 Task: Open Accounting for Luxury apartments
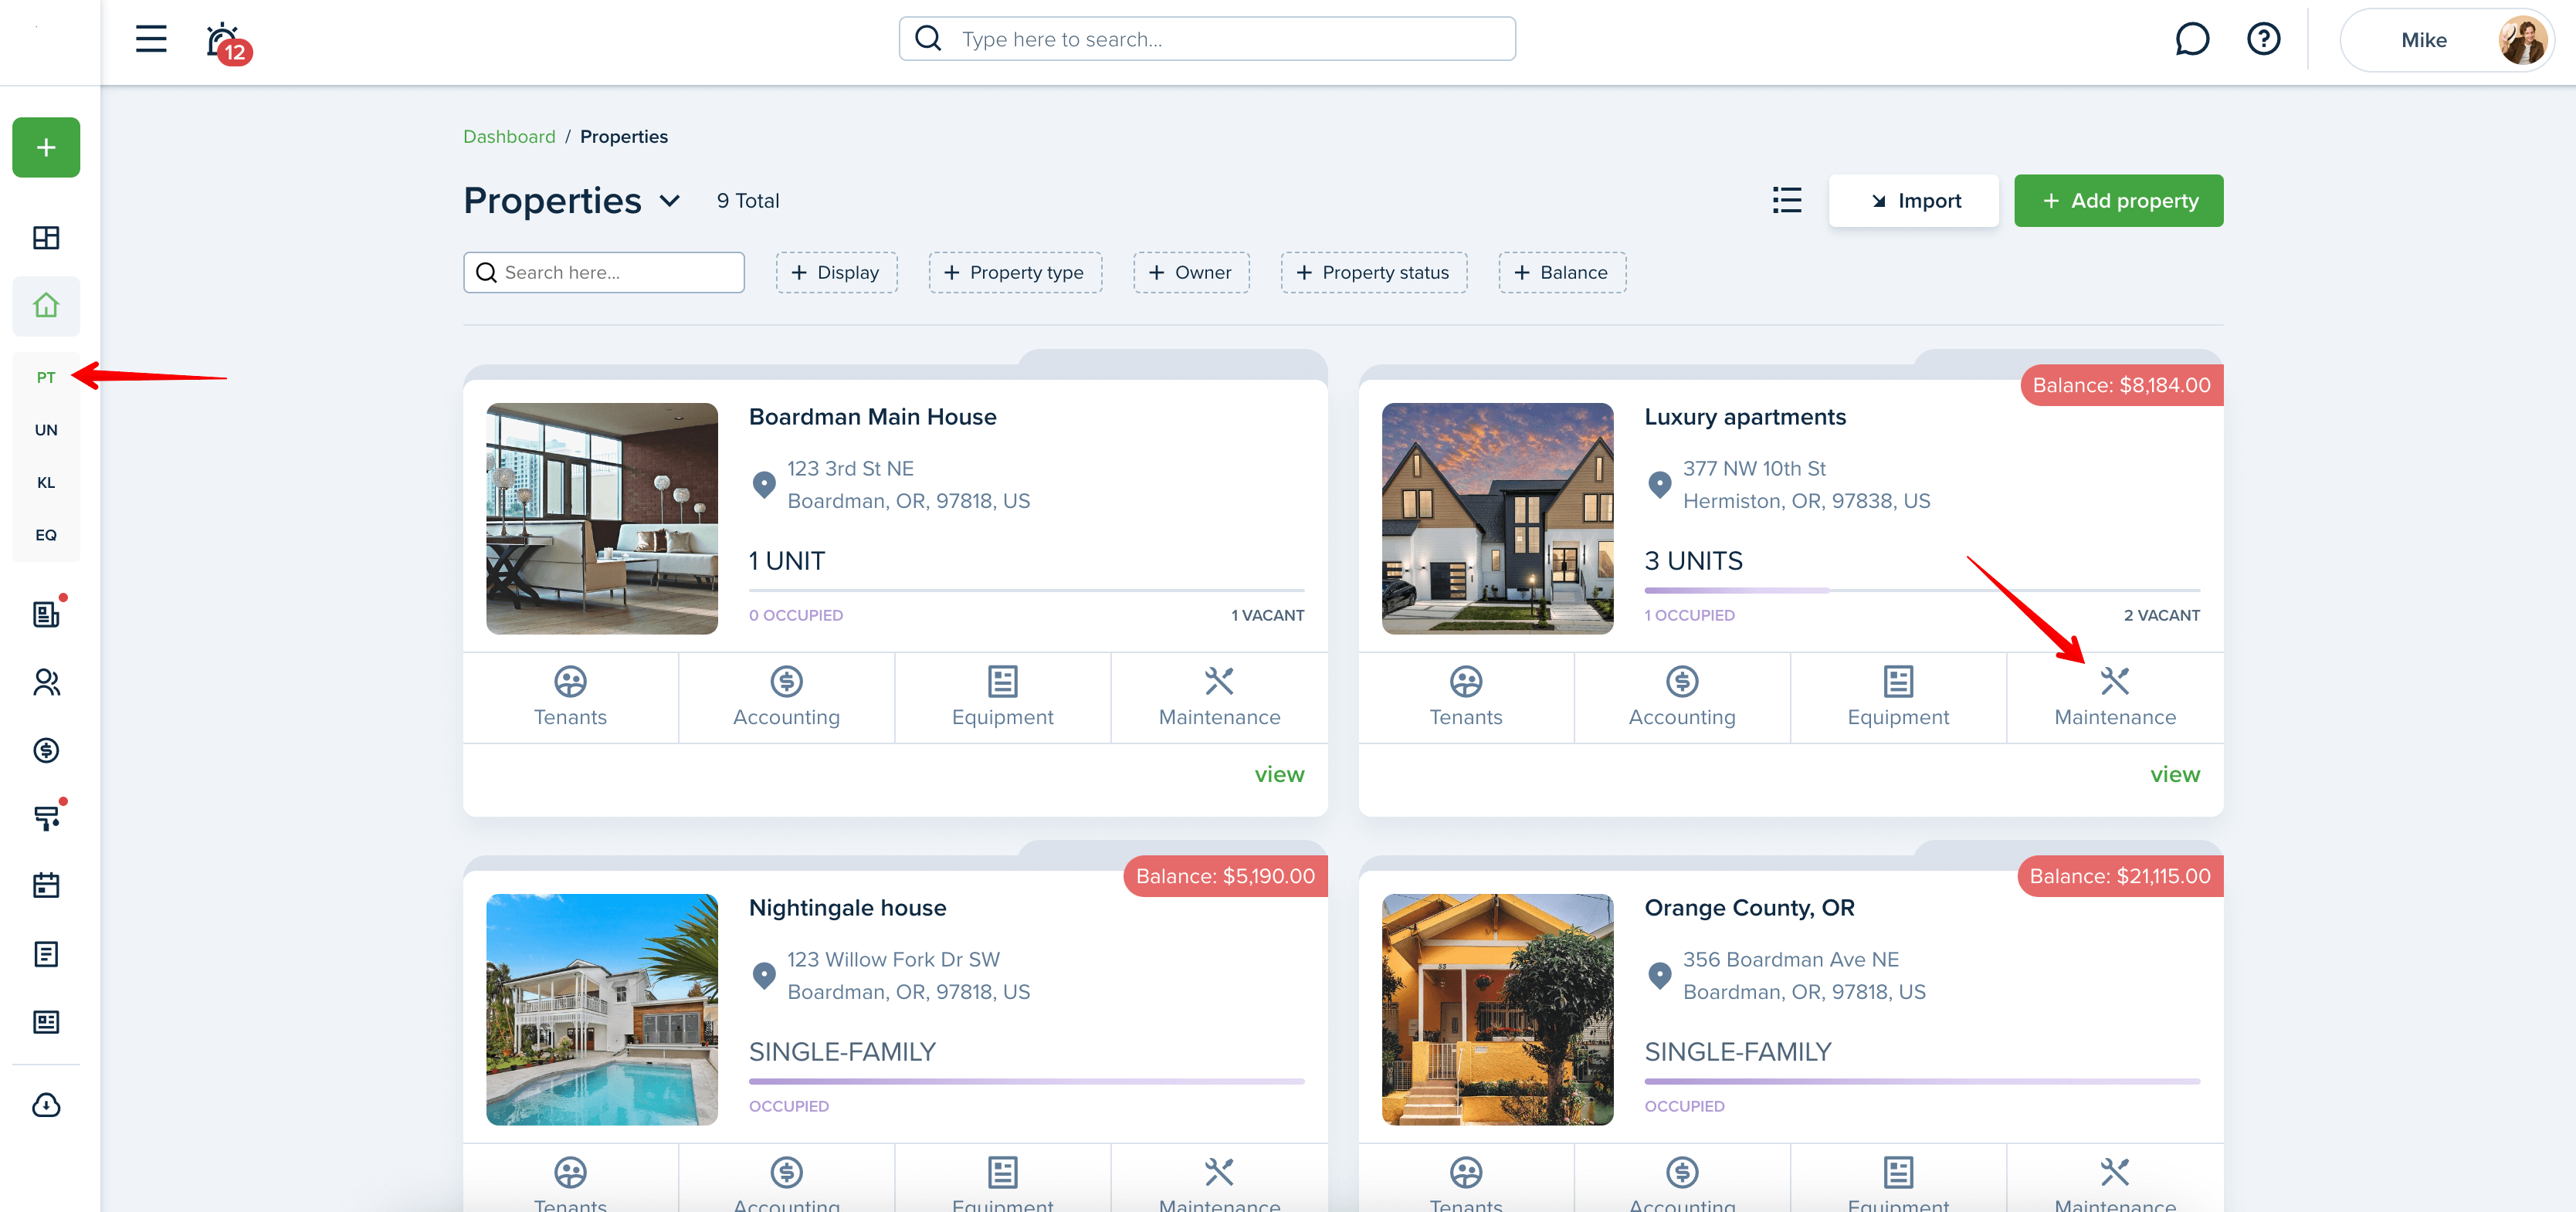pos(1682,697)
